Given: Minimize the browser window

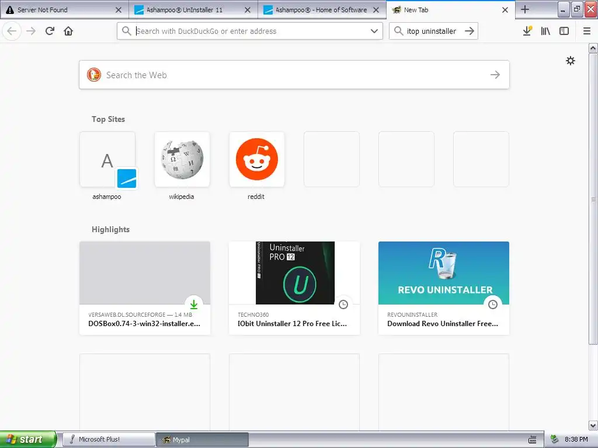Looking at the screenshot, I should click(564, 9).
